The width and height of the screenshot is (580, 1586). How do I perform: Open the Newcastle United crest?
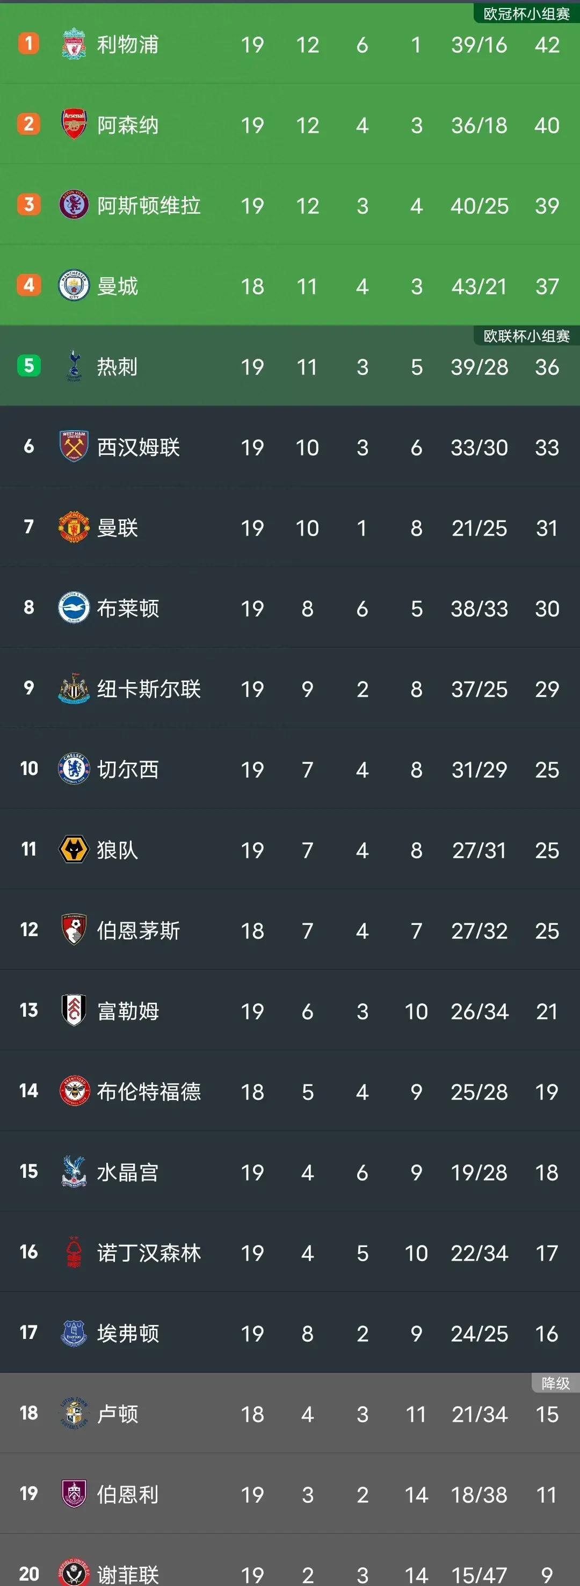tap(73, 689)
